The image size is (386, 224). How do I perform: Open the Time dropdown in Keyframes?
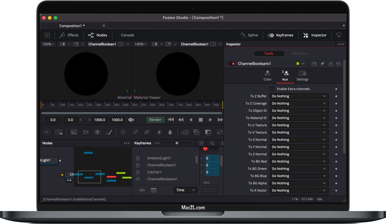pyautogui.click(x=186, y=190)
